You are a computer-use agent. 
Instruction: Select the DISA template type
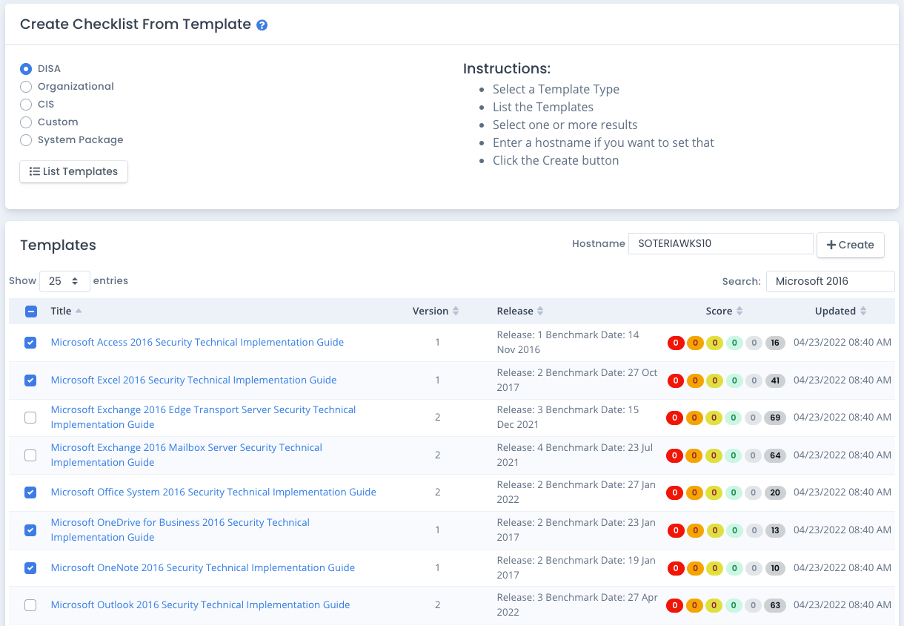[26, 69]
